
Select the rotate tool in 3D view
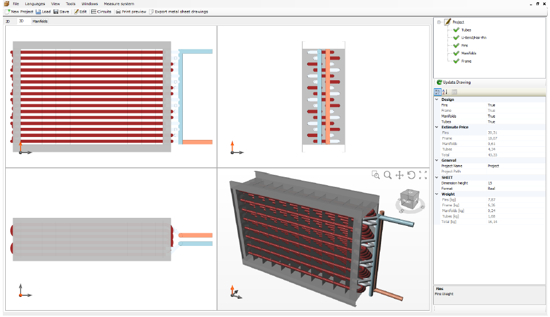pos(411,175)
